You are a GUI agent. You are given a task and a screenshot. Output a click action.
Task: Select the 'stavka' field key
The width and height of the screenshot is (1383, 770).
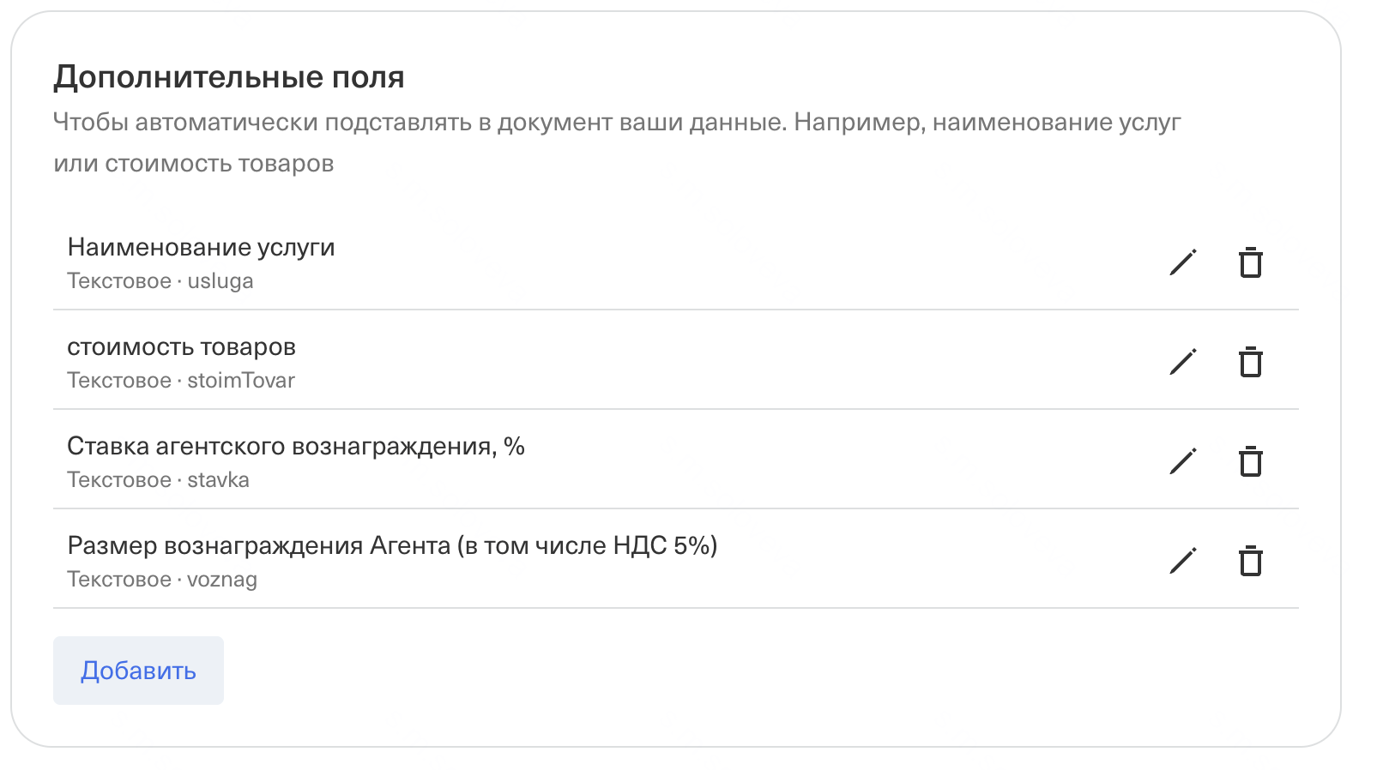point(218,480)
